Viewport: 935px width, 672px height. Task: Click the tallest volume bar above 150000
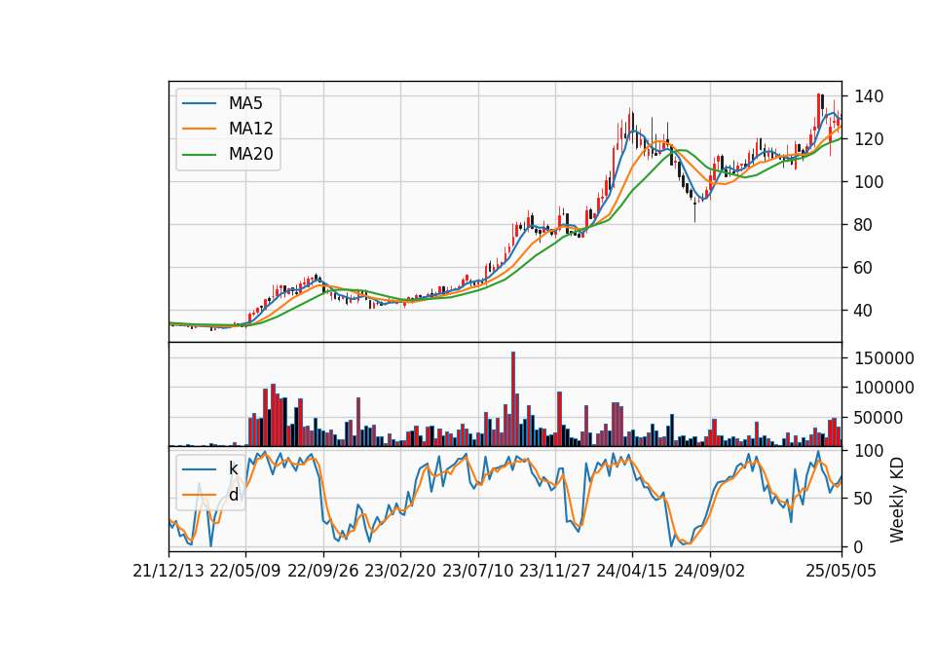513,399
